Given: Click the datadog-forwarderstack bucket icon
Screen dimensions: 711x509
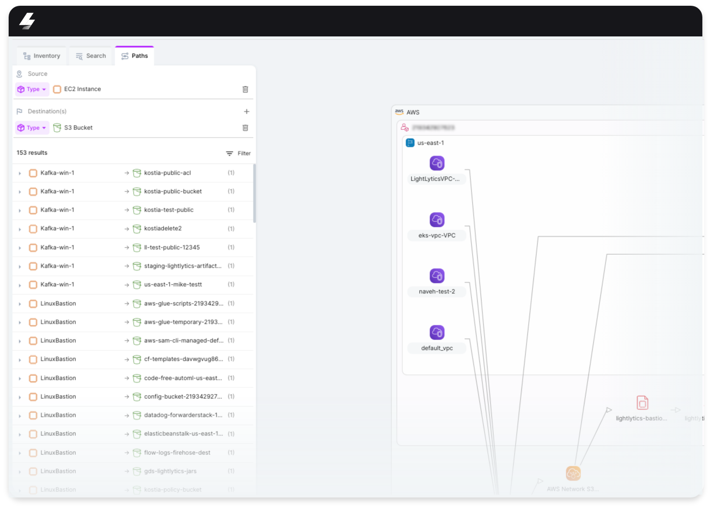Looking at the screenshot, I should (x=137, y=416).
